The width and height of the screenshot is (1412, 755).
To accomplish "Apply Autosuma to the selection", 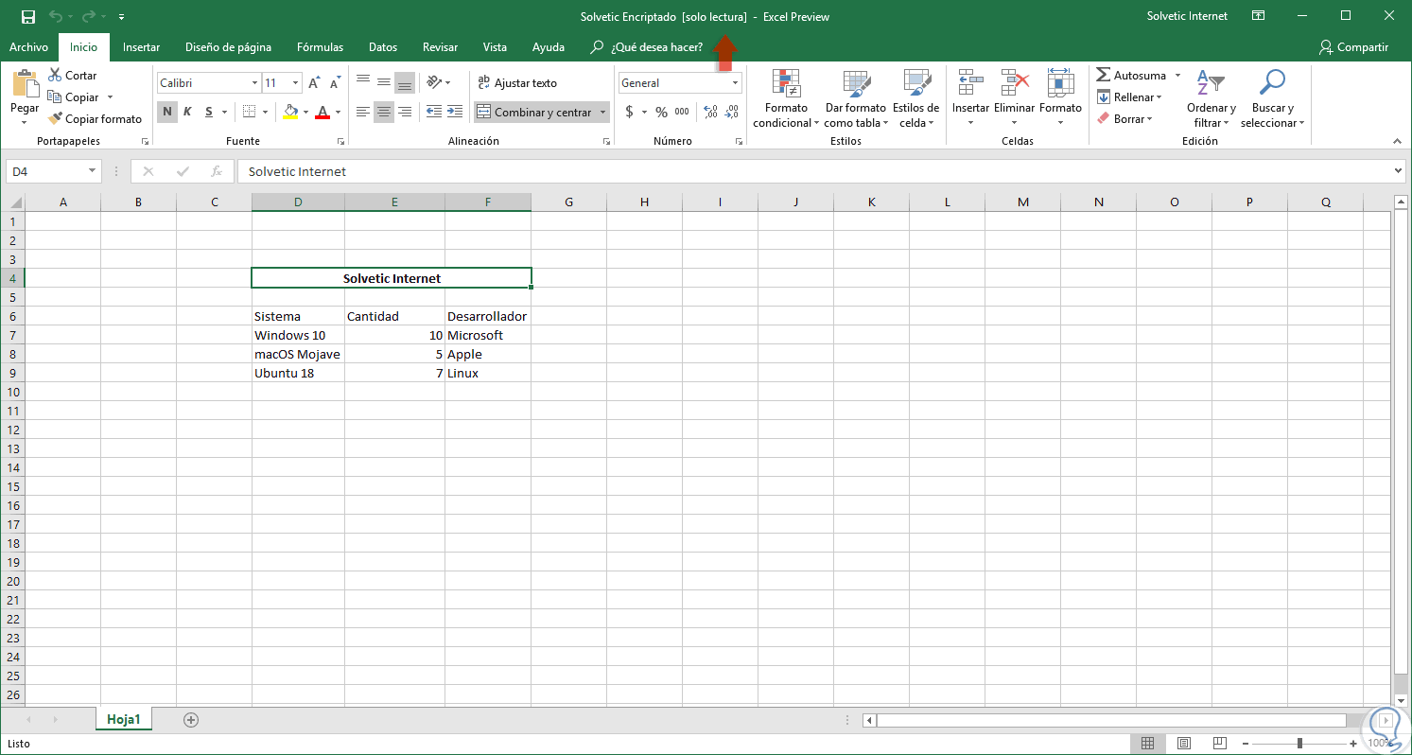I will [x=1131, y=75].
